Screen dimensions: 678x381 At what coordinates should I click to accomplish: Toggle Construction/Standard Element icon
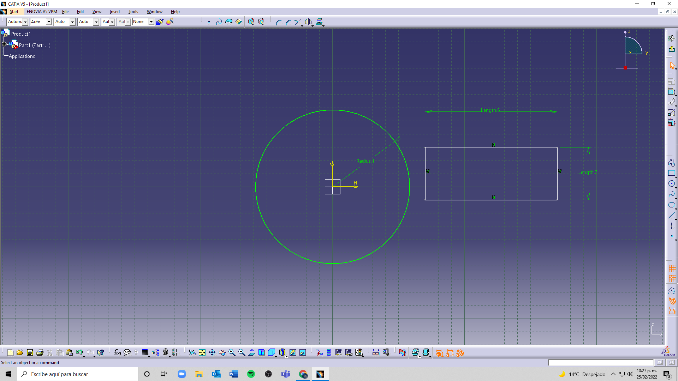coord(671,291)
